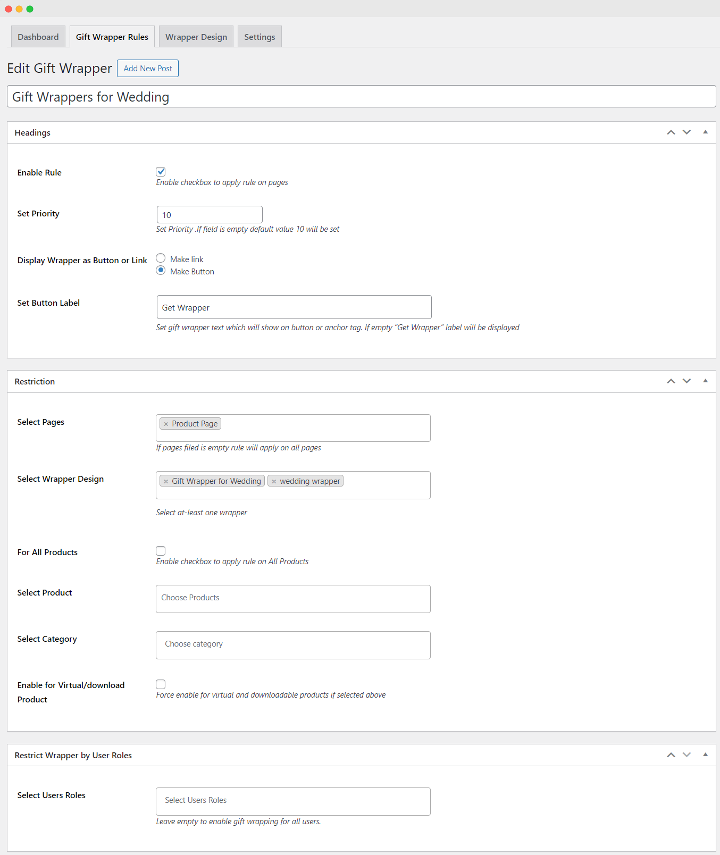Click the Set Priority number field
This screenshot has width=720, height=855.
coord(210,215)
